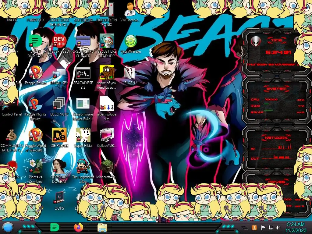Click the taskbar clock showing 5:24 AM
The width and height of the screenshot is (312, 234).
click(296, 228)
